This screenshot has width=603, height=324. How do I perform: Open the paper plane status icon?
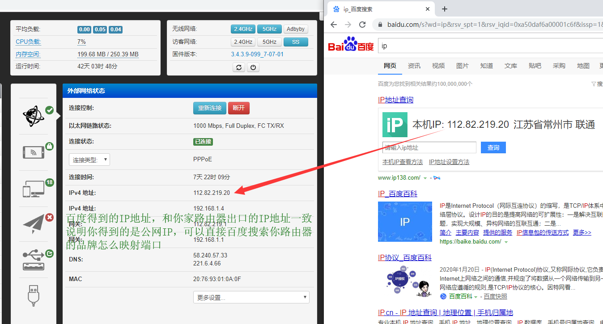coord(34,225)
